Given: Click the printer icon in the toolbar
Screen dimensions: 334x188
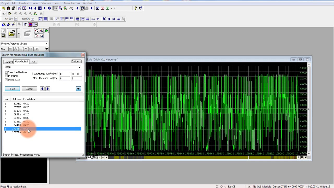Looking at the screenshot, I should coord(13,8).
